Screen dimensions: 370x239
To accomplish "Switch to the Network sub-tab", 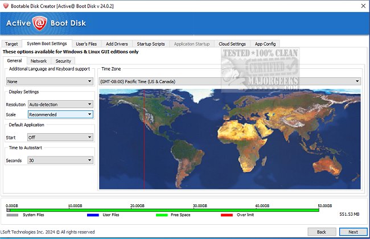I will [x=39, y=61].
